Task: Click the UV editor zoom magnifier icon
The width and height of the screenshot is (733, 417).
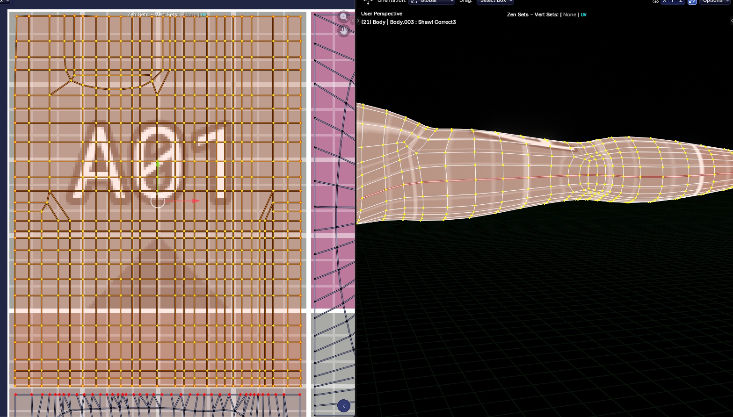Action: tap(343, 17)
